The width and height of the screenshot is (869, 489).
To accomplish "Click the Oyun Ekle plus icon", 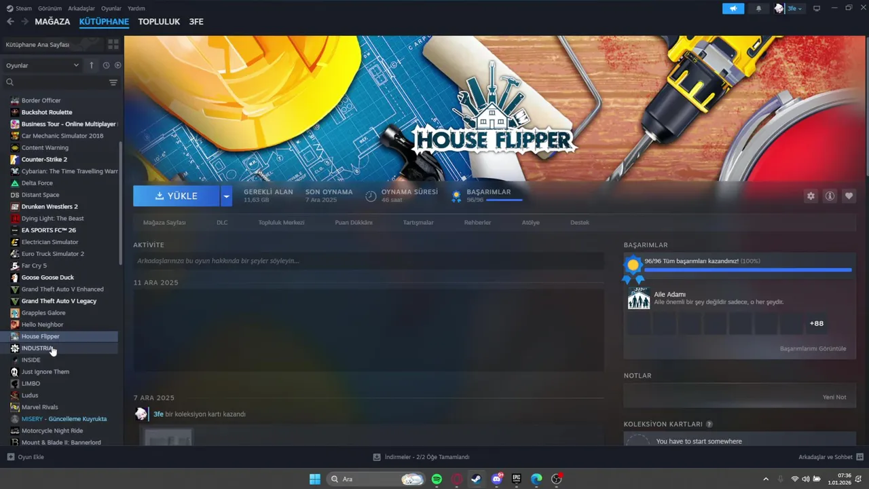I will [10, 457].
